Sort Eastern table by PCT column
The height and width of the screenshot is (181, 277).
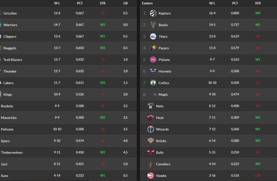235,3
